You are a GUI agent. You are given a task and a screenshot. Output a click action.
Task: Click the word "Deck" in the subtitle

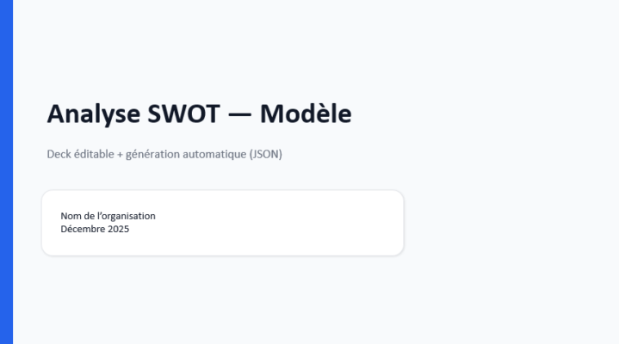pos(59,155)
